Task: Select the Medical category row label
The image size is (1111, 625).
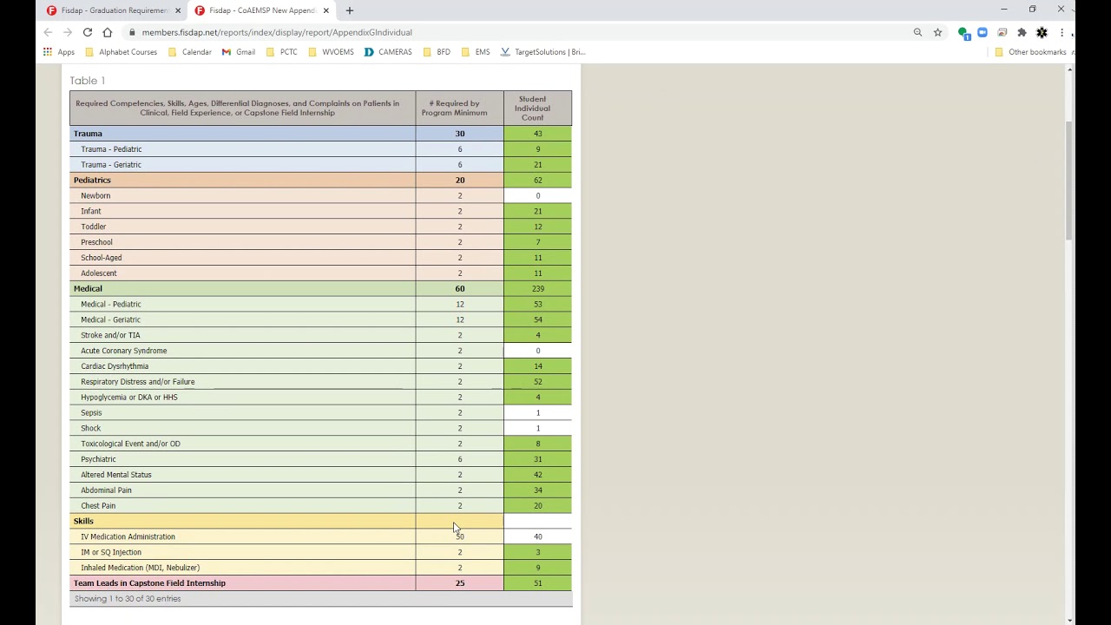Action: [88, 289]
